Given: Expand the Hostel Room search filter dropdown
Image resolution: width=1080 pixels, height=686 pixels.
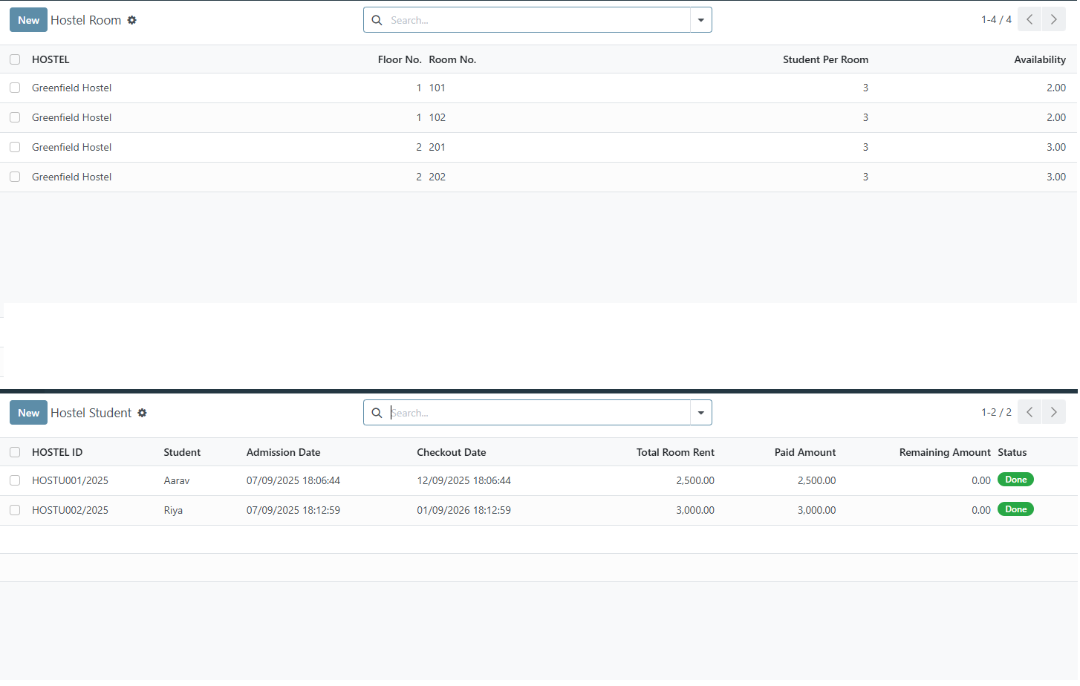Looking at the screenshot, I should pyautogui.click(x=700, y=20).
